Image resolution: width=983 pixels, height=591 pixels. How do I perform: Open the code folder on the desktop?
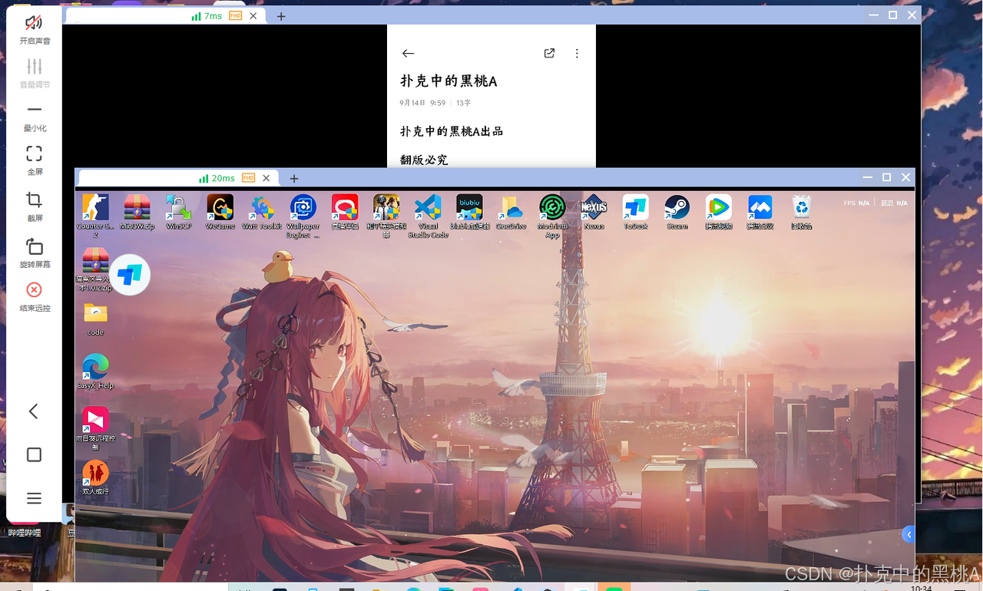pos(95,319)
